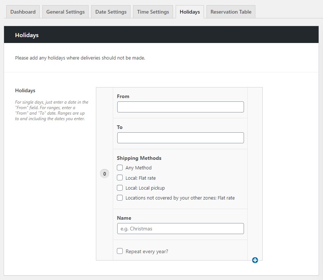Focus the holiday Name text field
The width and height of the screenshot is (323, 280).
click(180, 229)
